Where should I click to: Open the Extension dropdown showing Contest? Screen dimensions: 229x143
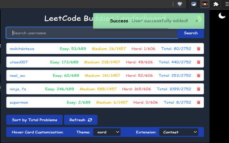pyautogui.click(x=179, y=132)
